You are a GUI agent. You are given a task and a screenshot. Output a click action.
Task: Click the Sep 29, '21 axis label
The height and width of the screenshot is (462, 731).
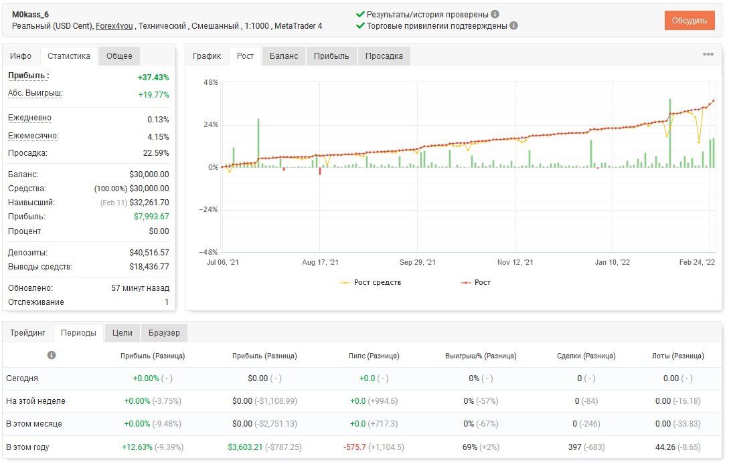pyautogui.click(x=417, y=262)
